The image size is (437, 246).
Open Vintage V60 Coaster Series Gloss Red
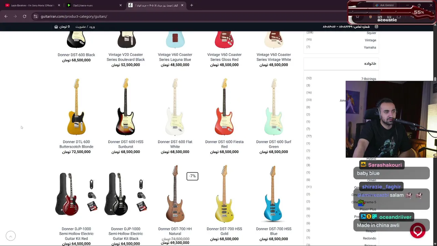(224, 57)
